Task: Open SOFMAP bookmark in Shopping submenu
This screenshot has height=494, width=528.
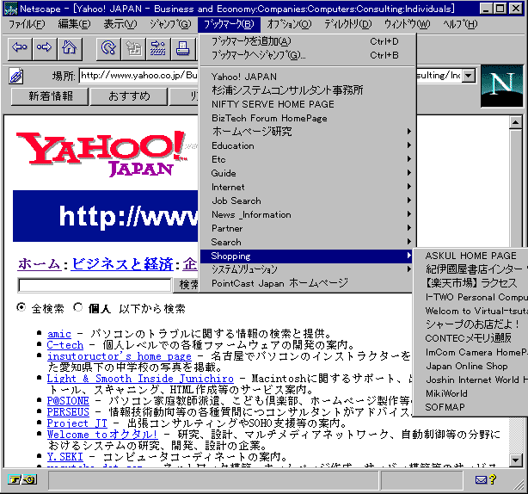Action: (445, 407)
